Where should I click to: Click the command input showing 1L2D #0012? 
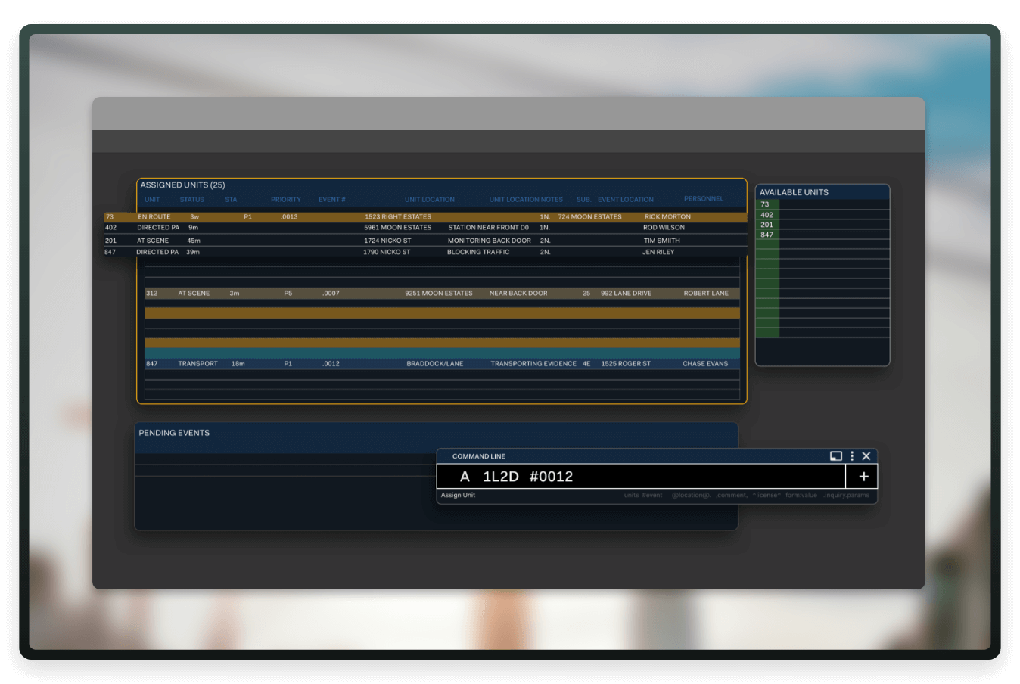click(x=642, y=476)
